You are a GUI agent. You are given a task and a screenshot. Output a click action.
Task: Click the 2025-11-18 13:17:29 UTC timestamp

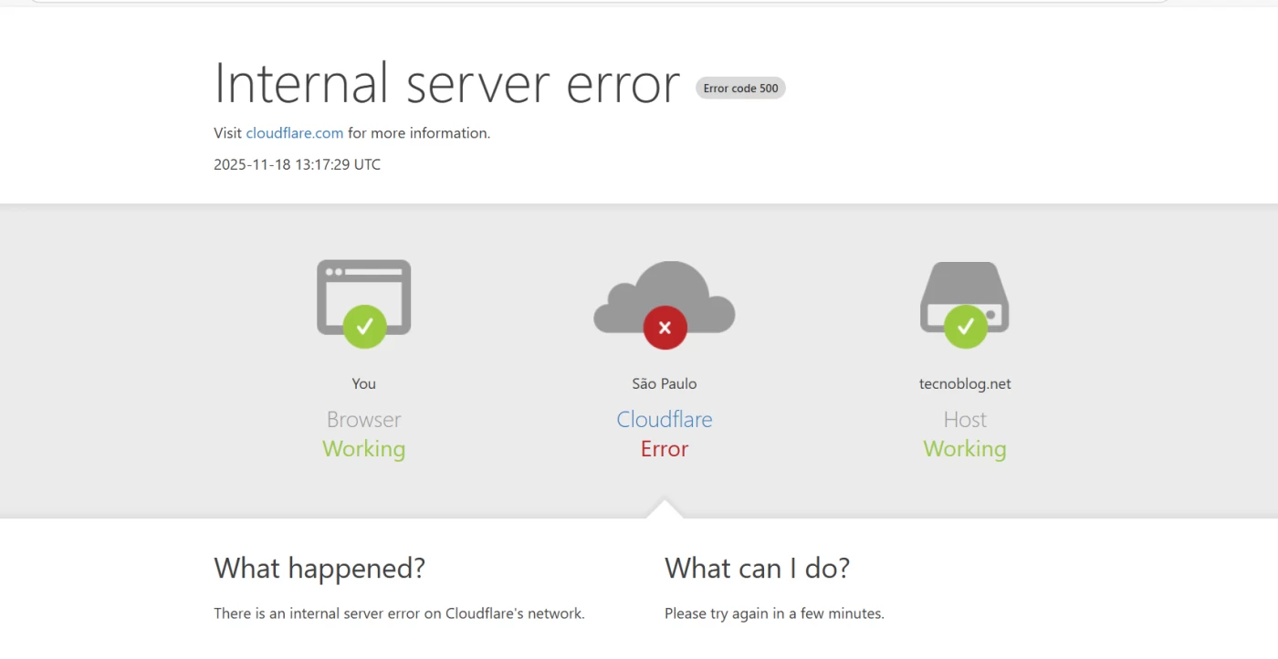click(x=297, y=165)
